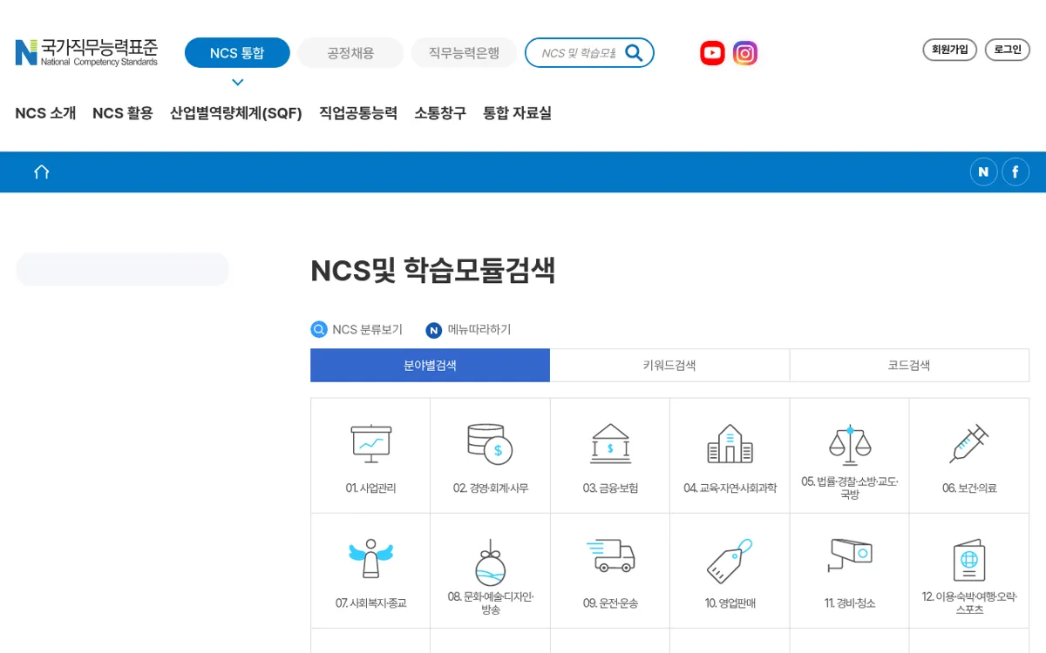
Task: Select the 07. 사회복지·종교 angel icon
Action: [x=370, y=558]
